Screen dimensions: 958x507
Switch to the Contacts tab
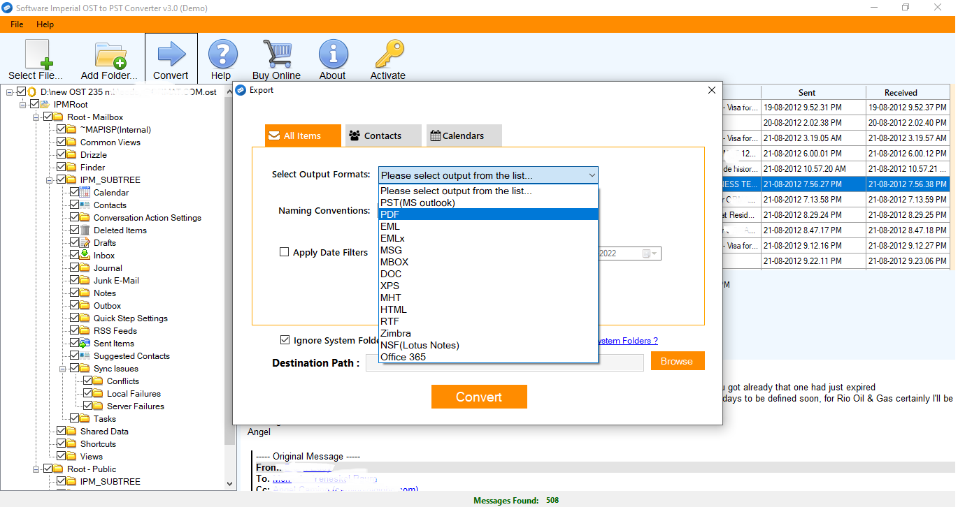pos(383,135)
